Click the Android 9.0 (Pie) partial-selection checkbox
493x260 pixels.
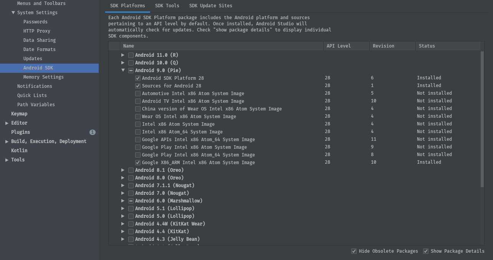pos(131,71)
